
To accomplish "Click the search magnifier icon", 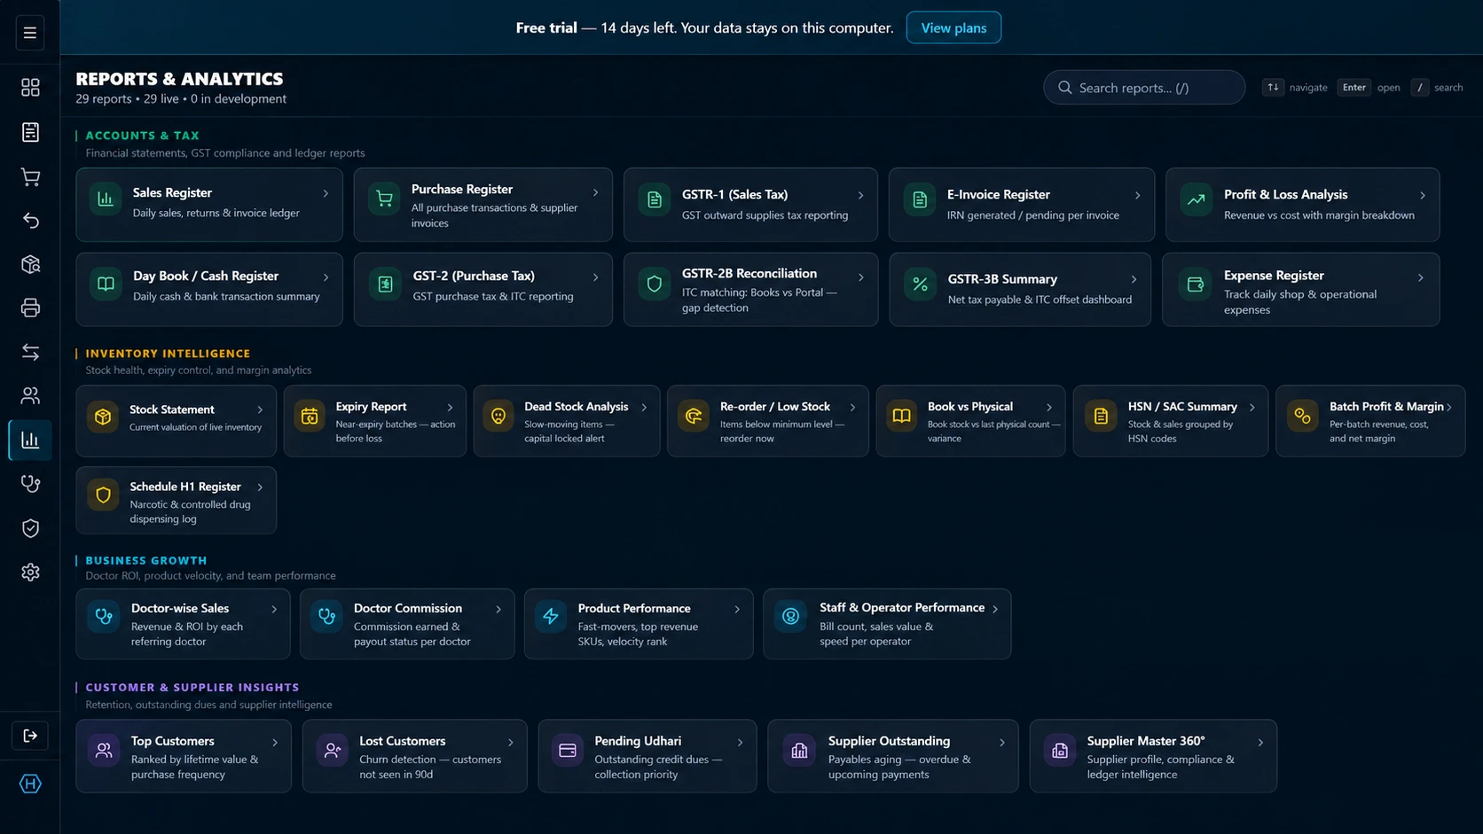I will tap(1065, 88).
